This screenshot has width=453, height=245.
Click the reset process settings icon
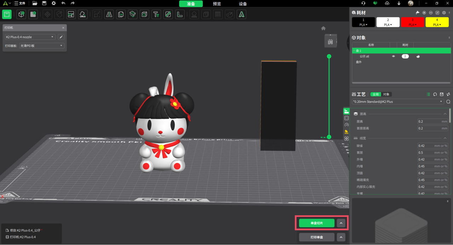pos(435,94)
